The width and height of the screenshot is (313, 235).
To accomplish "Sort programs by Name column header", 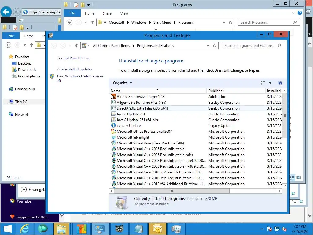I will (158, 91).
